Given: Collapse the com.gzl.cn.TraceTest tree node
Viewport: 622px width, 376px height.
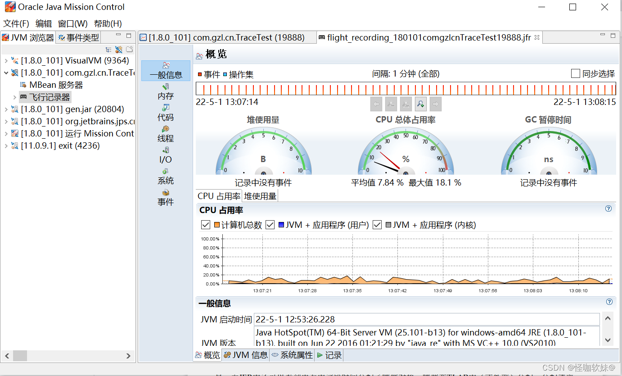Looking at the screenshot, I should pos(5,72).
